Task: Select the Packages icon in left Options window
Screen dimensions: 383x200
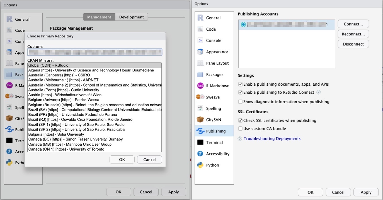Action: (x=9, y=74)
